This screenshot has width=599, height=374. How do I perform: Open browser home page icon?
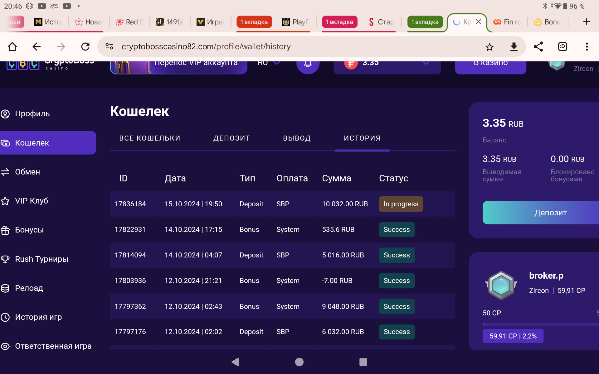(12, 47)
